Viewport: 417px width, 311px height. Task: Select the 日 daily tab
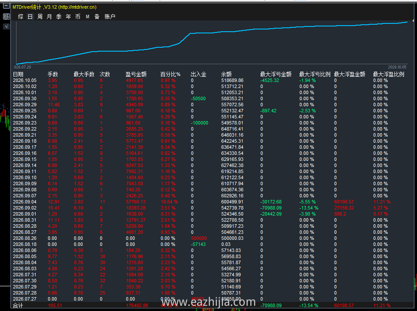30,17
